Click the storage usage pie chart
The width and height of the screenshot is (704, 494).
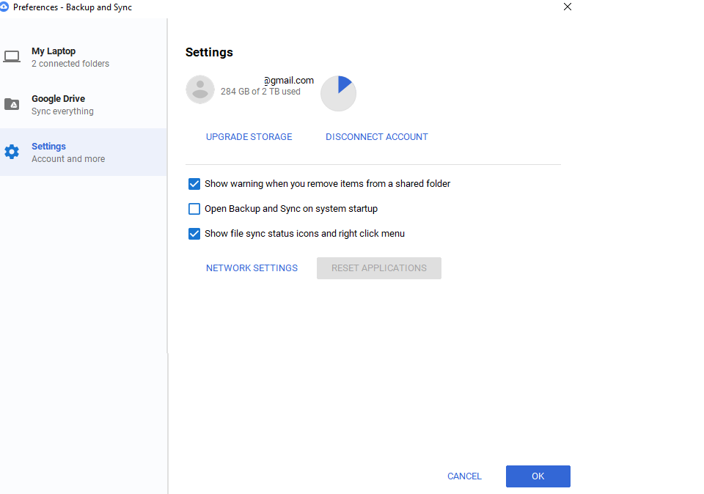338,93
